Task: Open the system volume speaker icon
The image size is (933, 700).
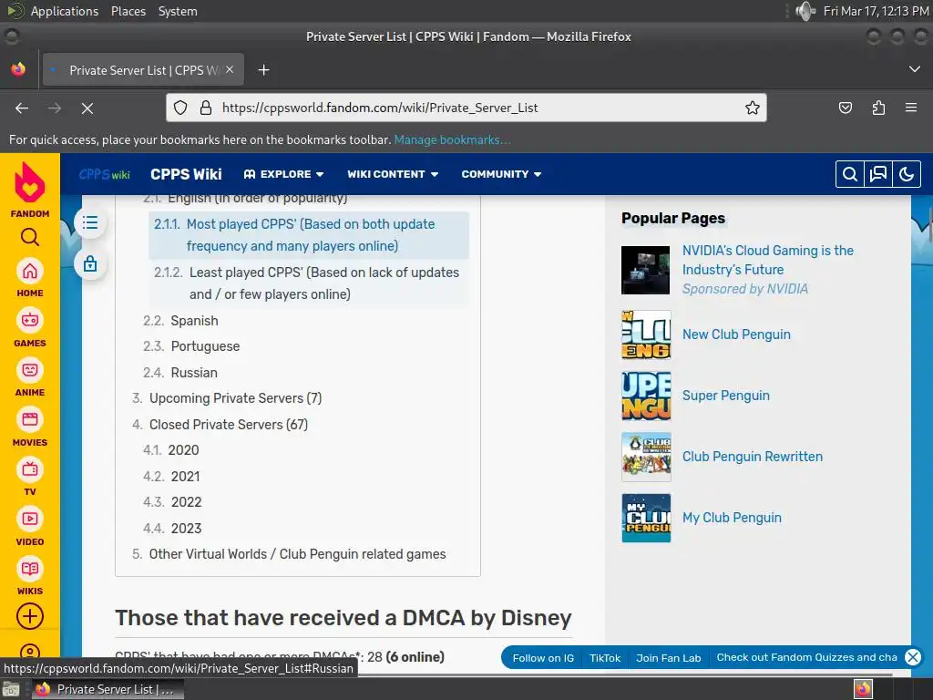Action: pos(805,11)
